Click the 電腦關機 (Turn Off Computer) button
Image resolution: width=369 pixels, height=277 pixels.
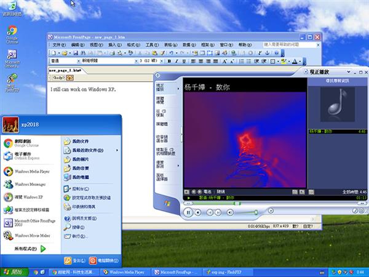pos(104,260)
